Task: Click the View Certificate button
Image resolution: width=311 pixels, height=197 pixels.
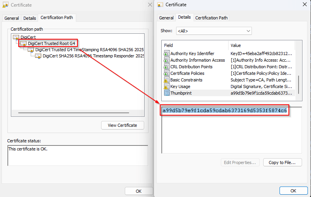Action: 122,125
